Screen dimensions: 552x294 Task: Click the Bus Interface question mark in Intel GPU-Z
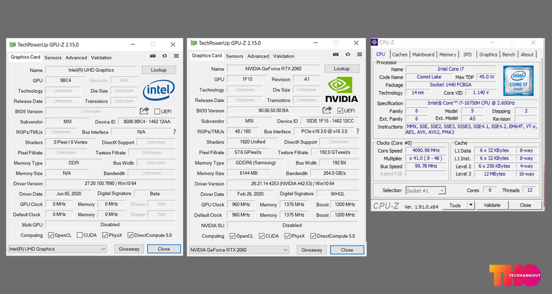(174, 132)
